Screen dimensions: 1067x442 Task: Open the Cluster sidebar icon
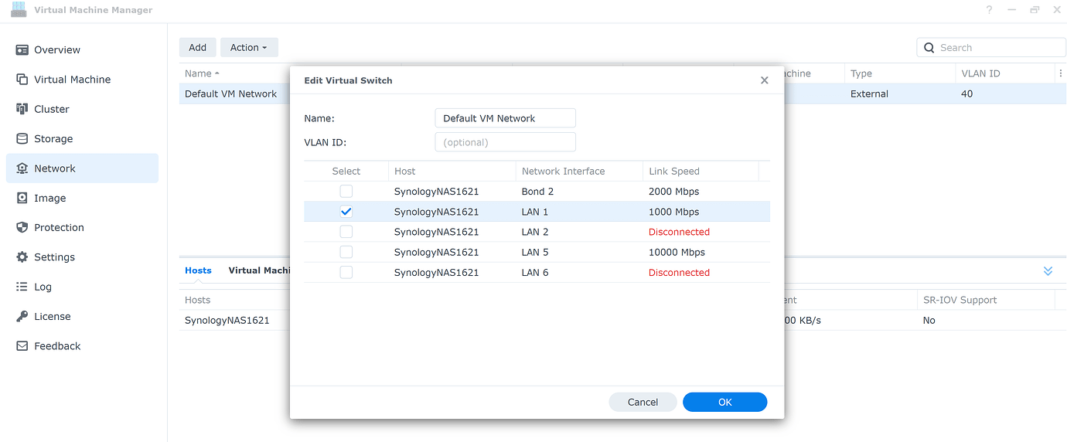pos(22,109)
